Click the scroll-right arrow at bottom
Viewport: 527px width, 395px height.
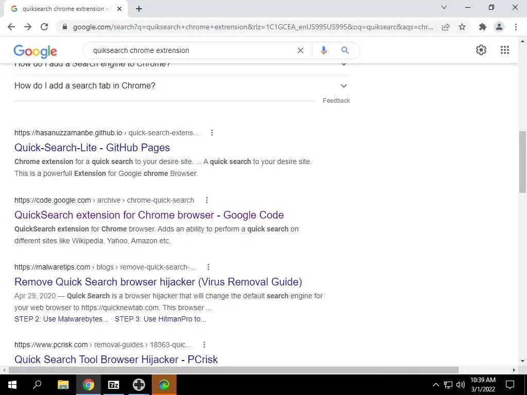point(514,370)
